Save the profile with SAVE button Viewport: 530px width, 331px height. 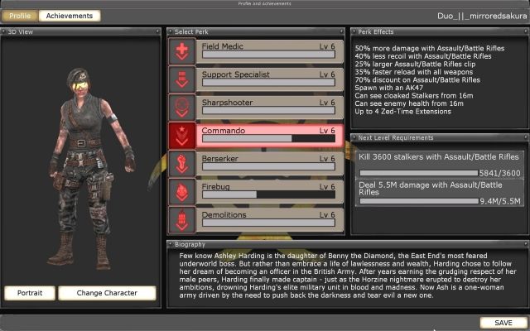[503, 323]
